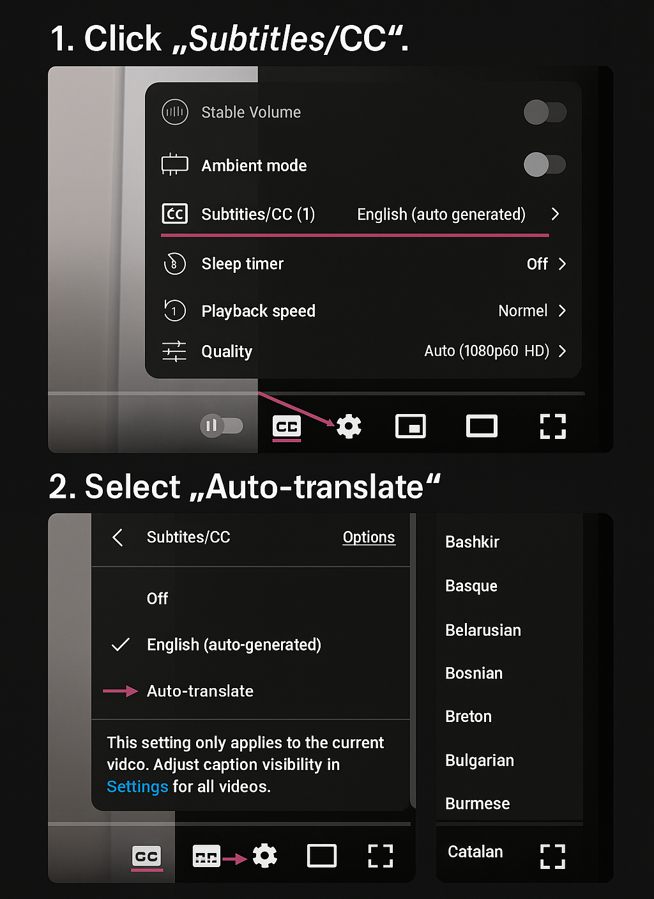
Task: Switch to theater mode in the top player
Action: point(482,426)
